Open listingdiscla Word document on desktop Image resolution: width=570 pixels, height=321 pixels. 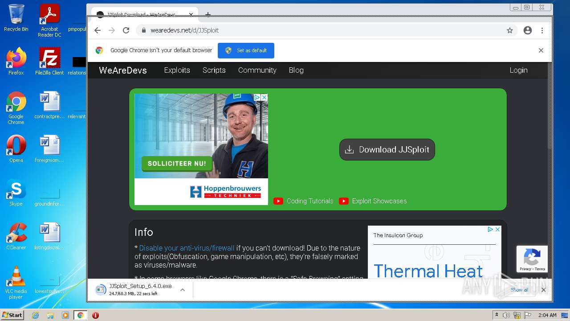tap(49, 236)
